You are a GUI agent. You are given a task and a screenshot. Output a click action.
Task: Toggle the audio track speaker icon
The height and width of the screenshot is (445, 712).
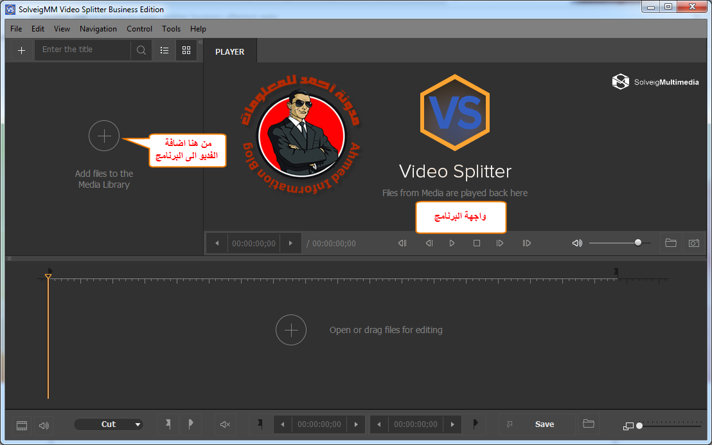click(44, 426)
